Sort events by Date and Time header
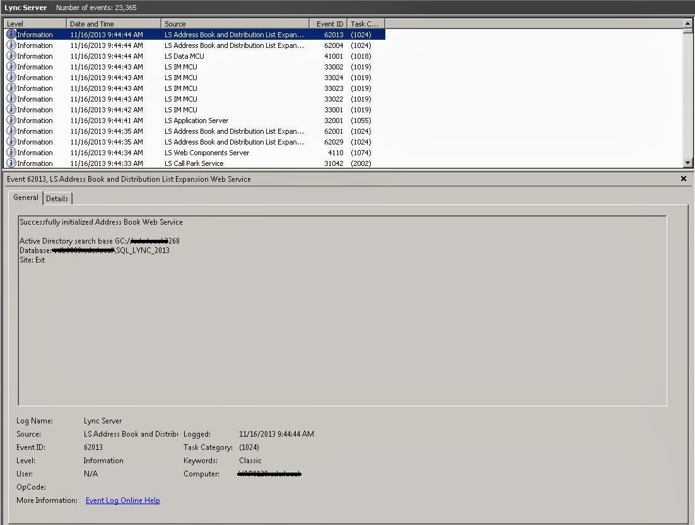Viewport: 695px width, 525px height. (114, 23)
